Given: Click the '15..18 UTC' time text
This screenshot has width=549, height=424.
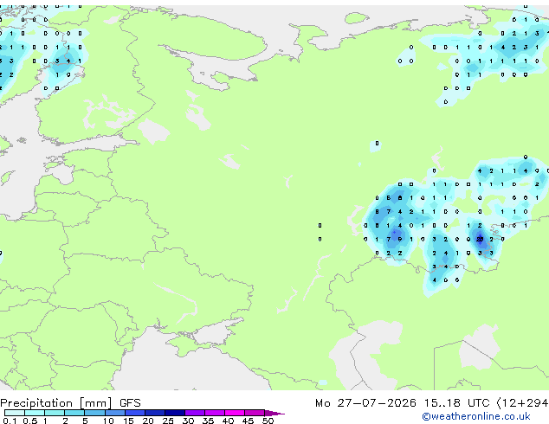Looking at the screenshot, I should [x=456, y=403].
